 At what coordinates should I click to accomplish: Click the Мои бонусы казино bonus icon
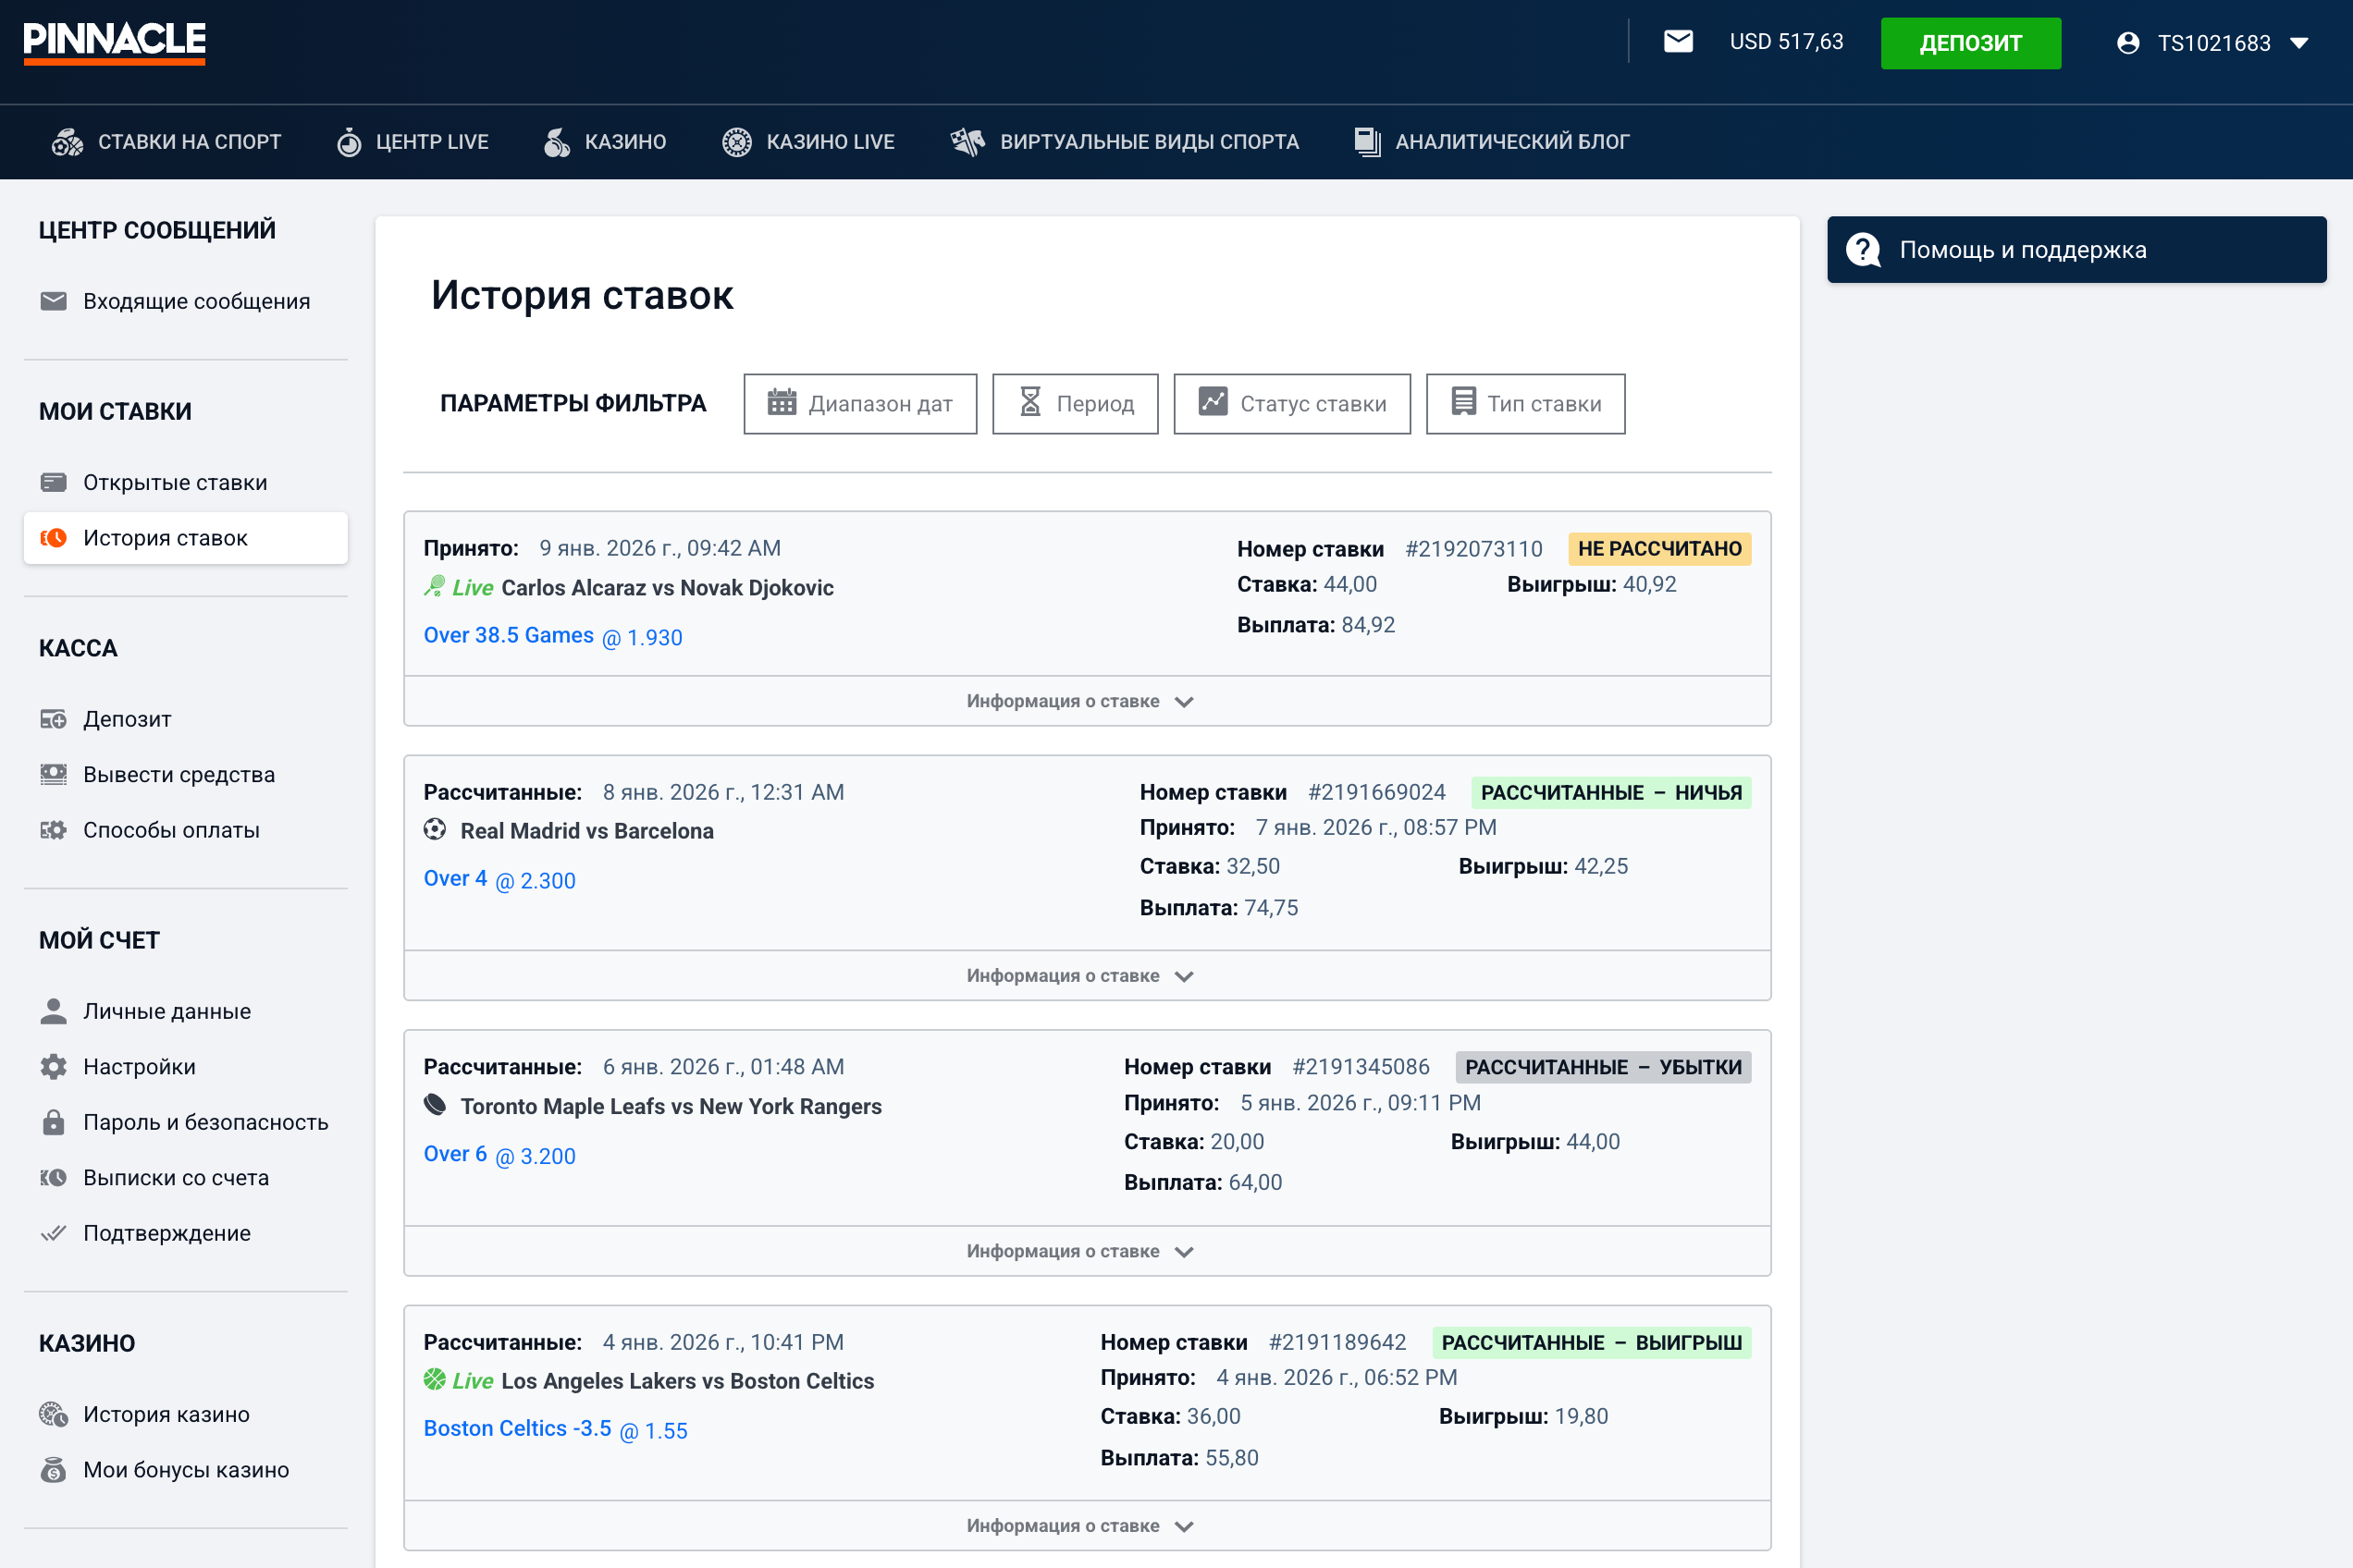coord(53,1469)
